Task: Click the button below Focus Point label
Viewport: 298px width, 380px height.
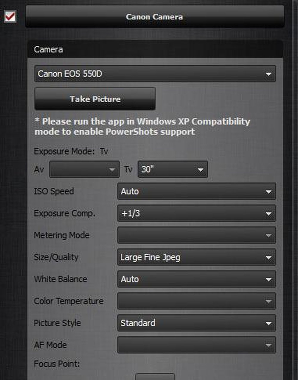Action: 155,376
